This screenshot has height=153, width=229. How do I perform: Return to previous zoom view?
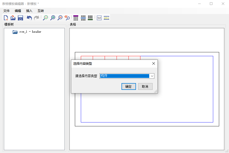click(67, 18)
